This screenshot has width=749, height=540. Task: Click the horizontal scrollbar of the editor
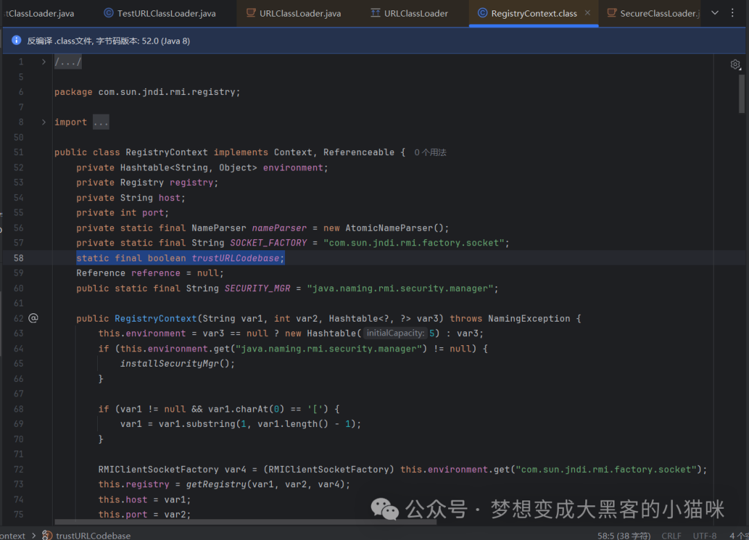(x=246, y=522)
